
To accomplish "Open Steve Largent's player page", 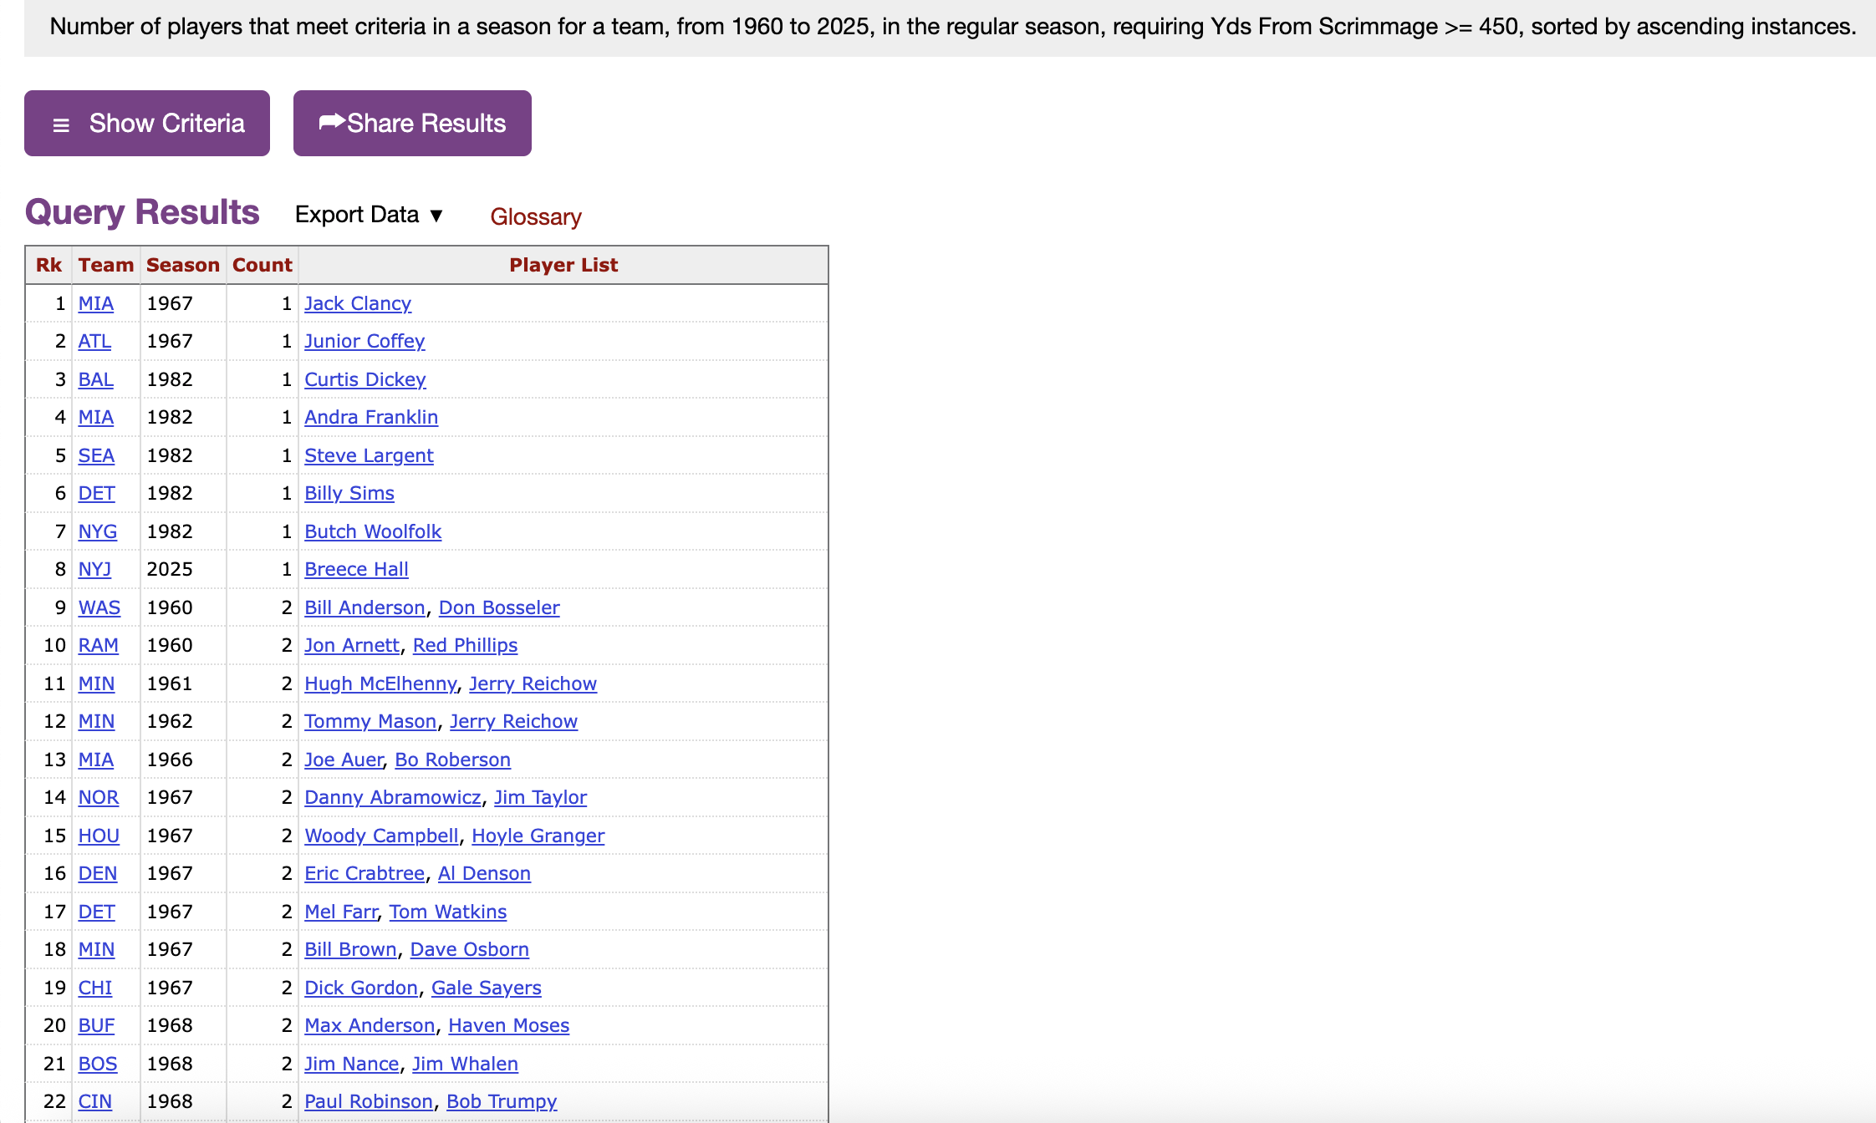I will 368,455.
